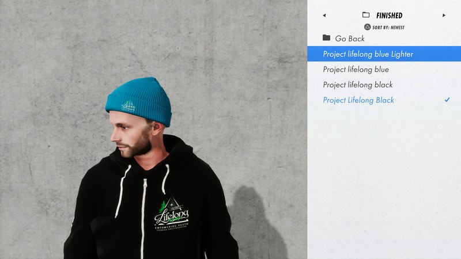Select the equipped Project Lifelong Black item
The image size is (461, 259).
coord(384,100)
